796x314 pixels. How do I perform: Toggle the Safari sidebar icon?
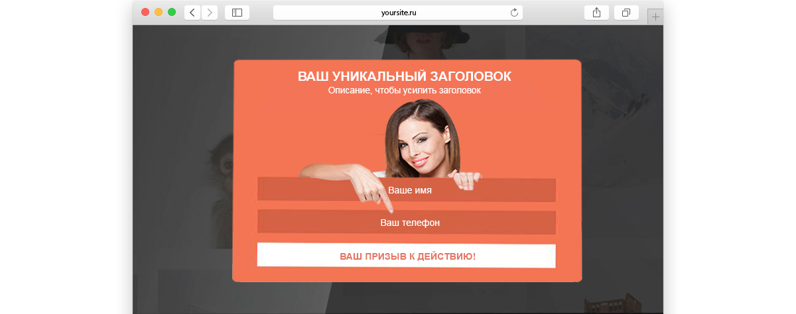(x=237, y=13)
